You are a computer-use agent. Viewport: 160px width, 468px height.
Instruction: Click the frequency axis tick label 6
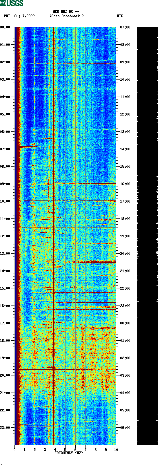coord(75,450)
